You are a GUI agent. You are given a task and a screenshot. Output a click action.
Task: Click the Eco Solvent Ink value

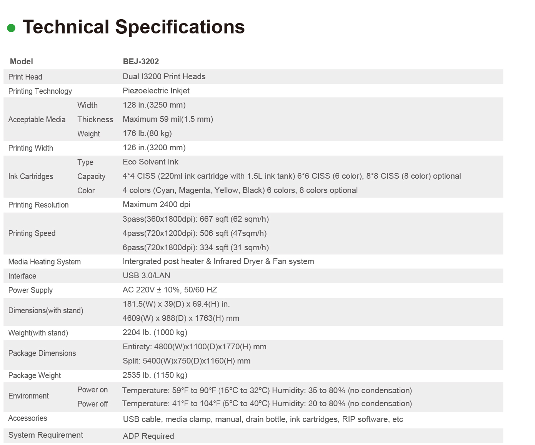(x=150, y=162)
